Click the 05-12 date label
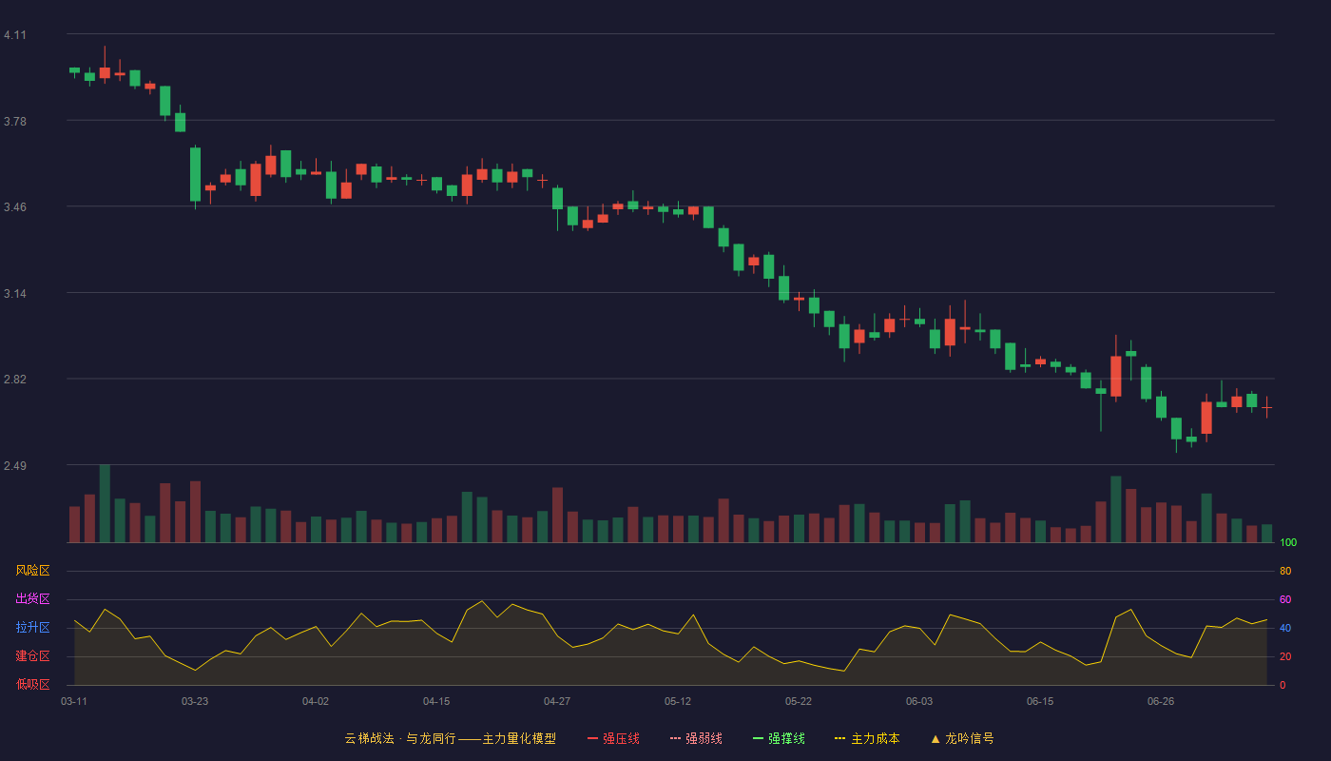 click(x=678, y=701)
